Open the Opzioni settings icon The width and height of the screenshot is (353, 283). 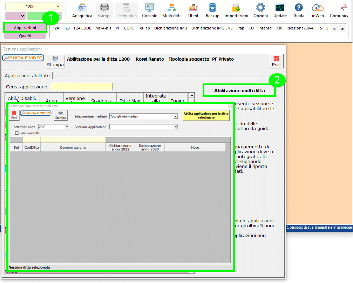[x=260, y=11]
